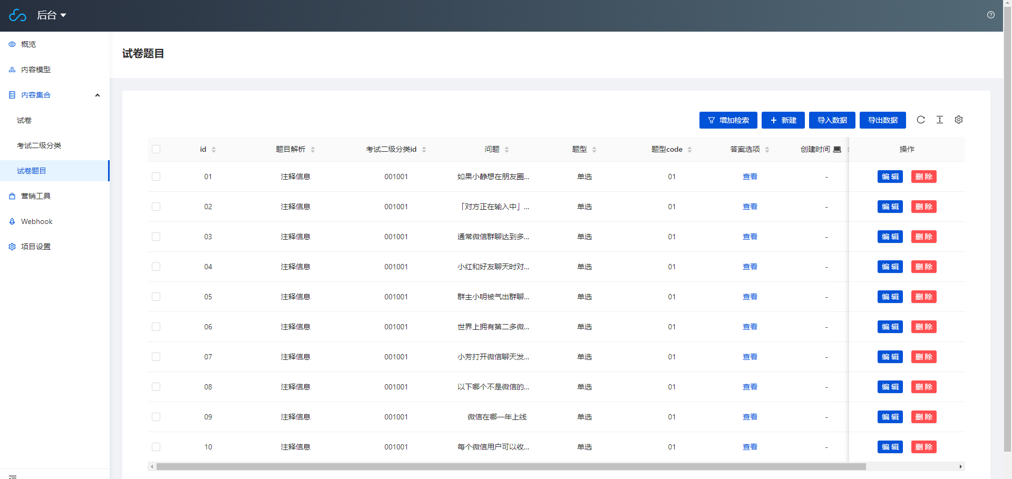The image size is (1012, 479).
Task: Open the column settings gear icon
Action: tap(959, 120)
